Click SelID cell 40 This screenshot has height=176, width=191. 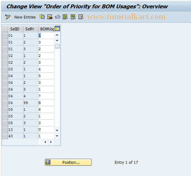pos(15,136)
